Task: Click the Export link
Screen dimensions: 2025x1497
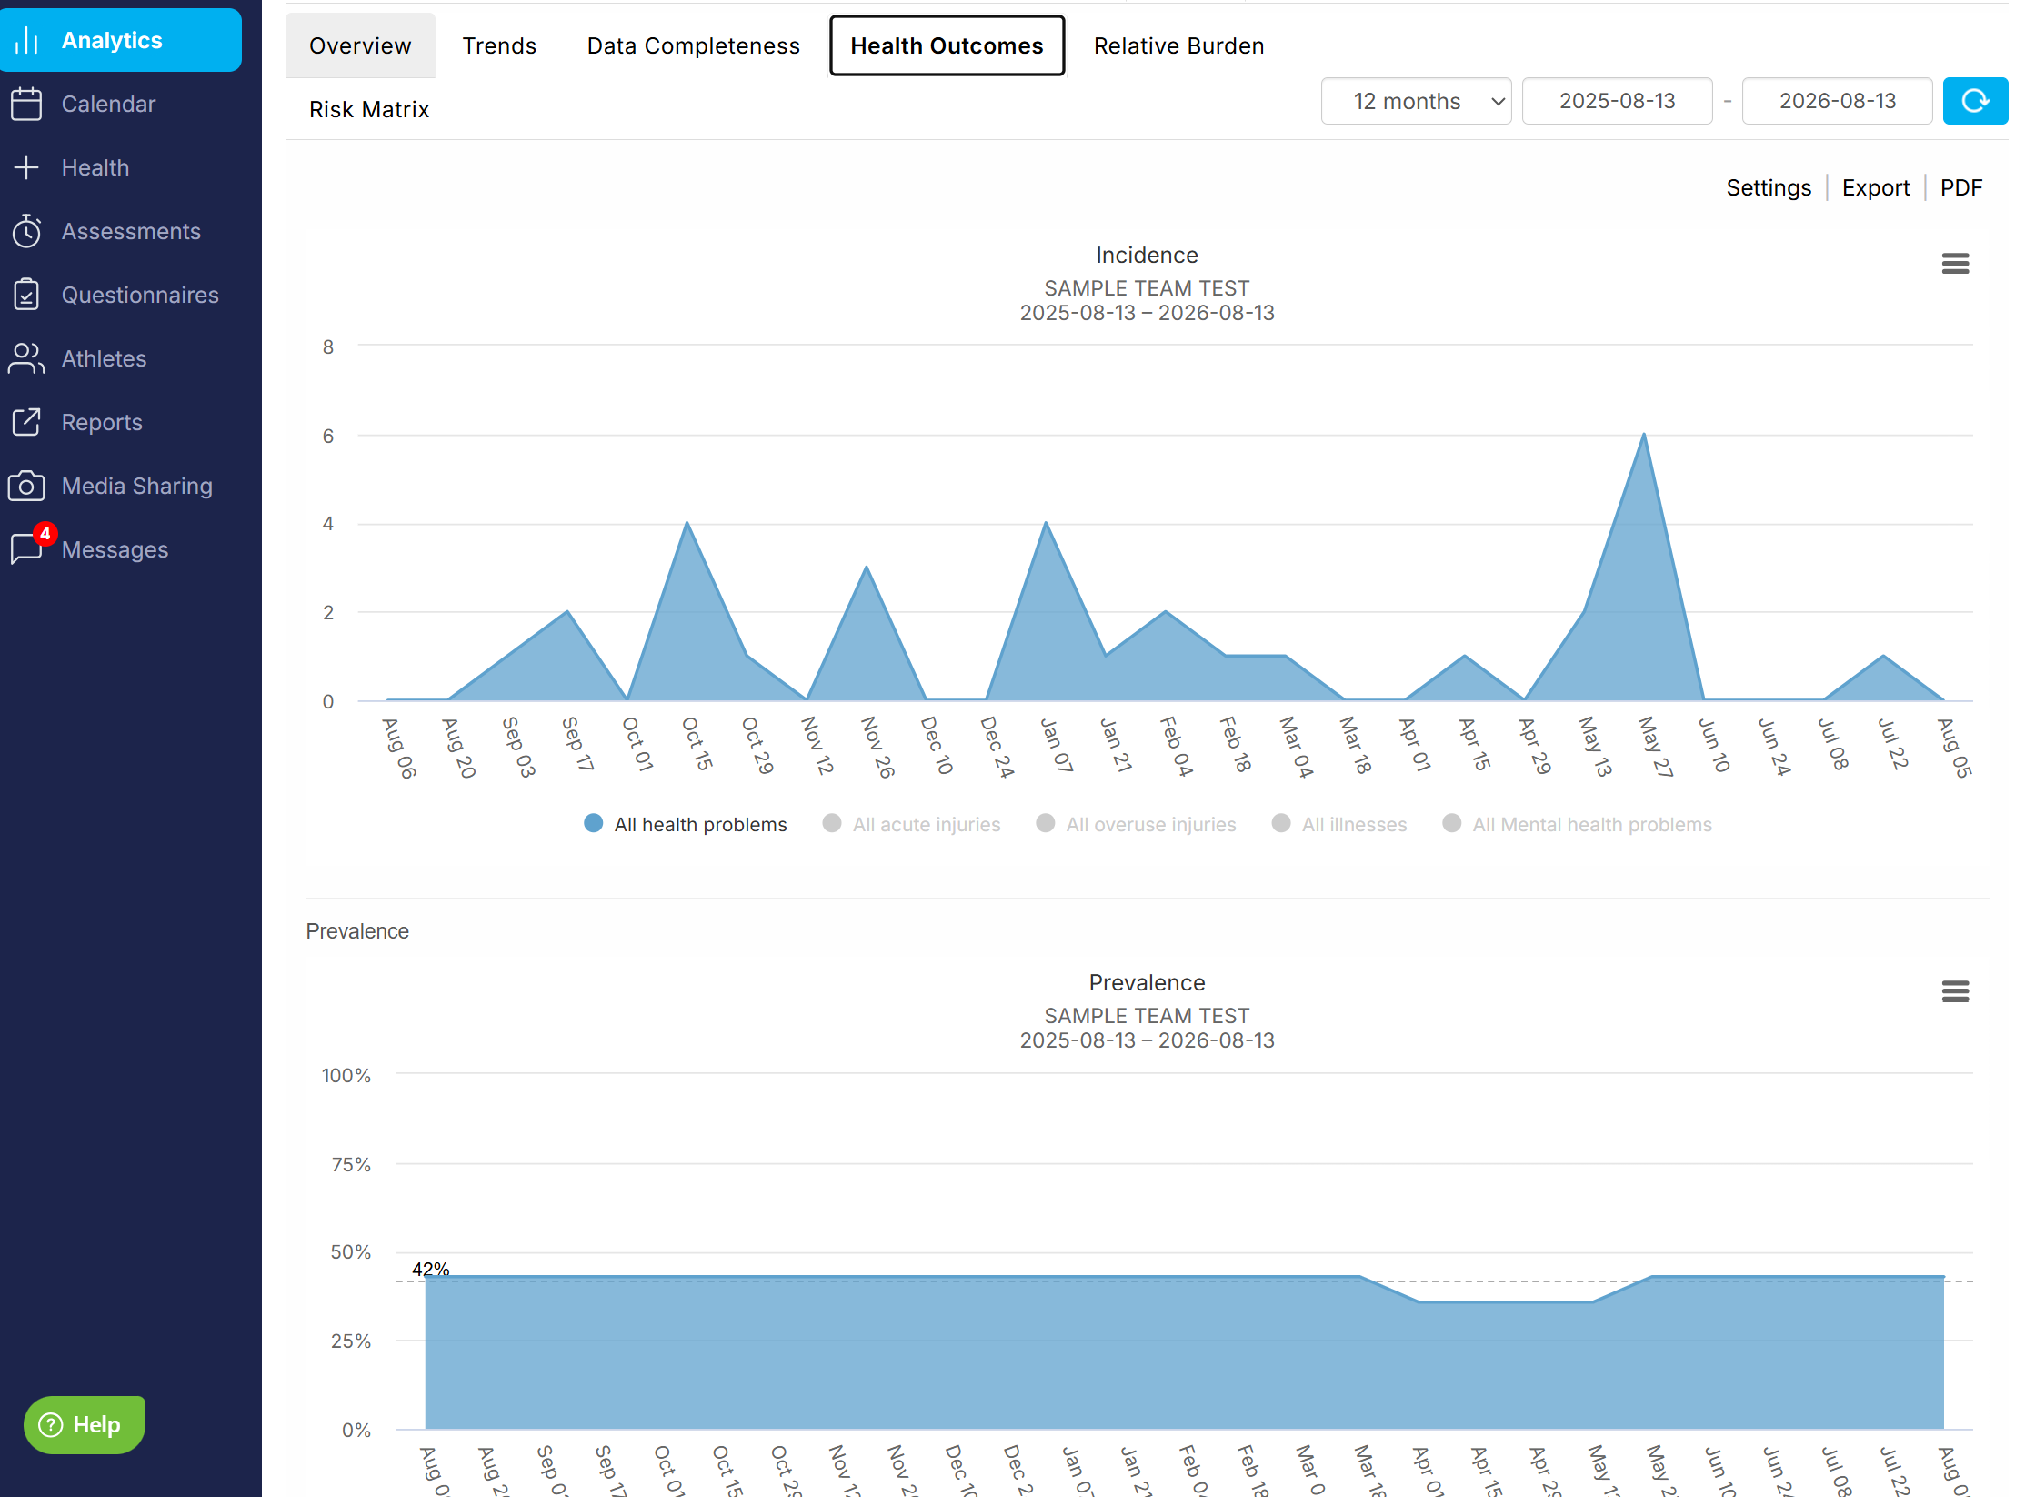Action: [1875, 187]
